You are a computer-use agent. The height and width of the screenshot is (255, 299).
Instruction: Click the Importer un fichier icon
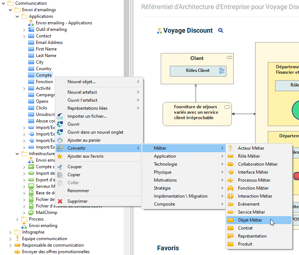tap(60, 116)
